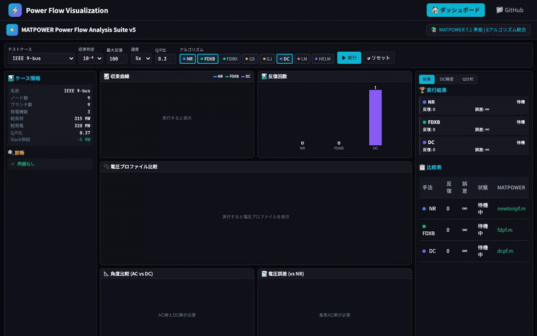Open the Q分析 tab

(x=467, y=79)
